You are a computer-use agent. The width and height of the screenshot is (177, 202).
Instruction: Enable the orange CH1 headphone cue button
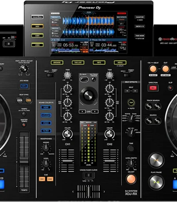tap(42, 179)
